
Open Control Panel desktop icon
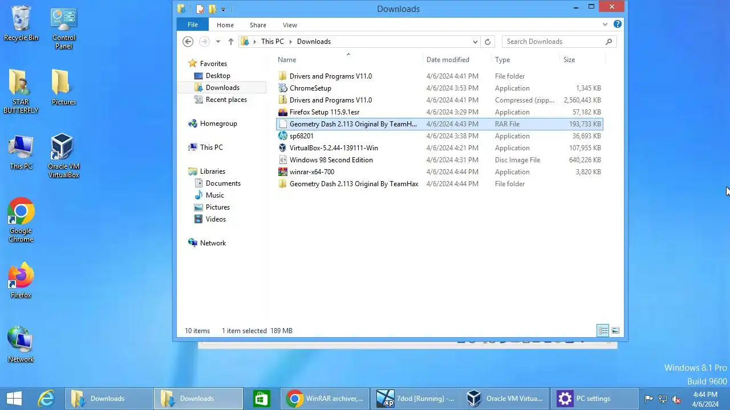(x=64, y=28)
